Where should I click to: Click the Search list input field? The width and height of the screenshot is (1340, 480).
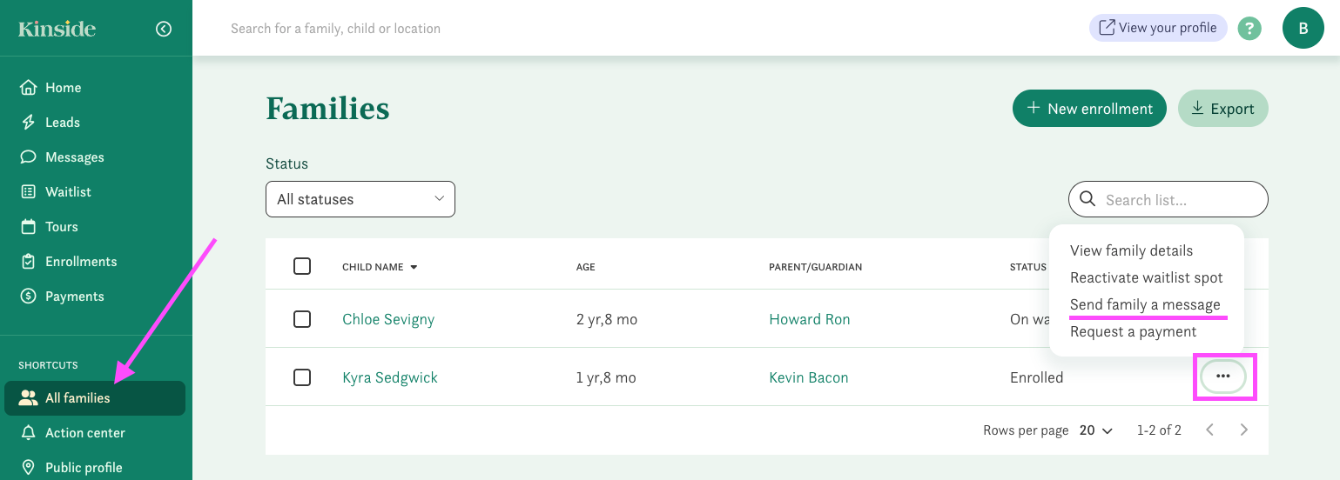[1179, 200]
